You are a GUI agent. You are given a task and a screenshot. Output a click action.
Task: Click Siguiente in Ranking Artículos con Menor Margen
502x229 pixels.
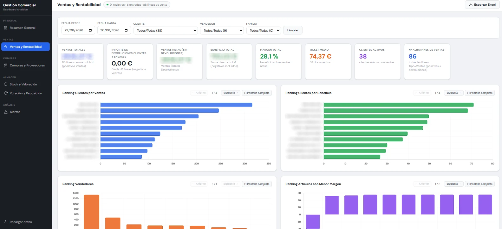[x=454, y=184]
